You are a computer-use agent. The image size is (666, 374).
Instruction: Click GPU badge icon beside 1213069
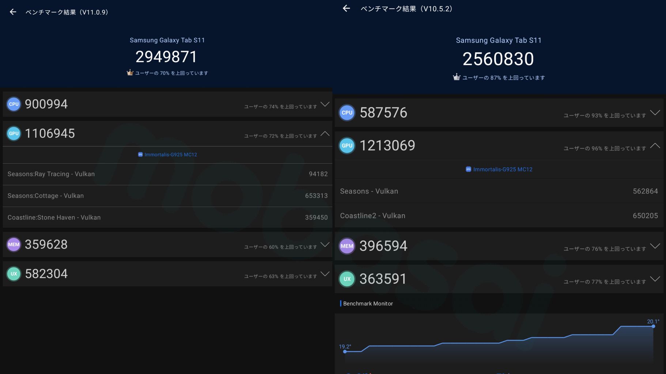(347, 146)
